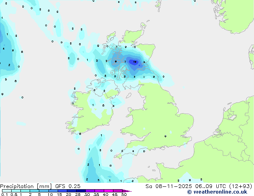Click the '06..09 UTC' time label
This screenshot has width=254, height=196.
click(x=210, y=186)
